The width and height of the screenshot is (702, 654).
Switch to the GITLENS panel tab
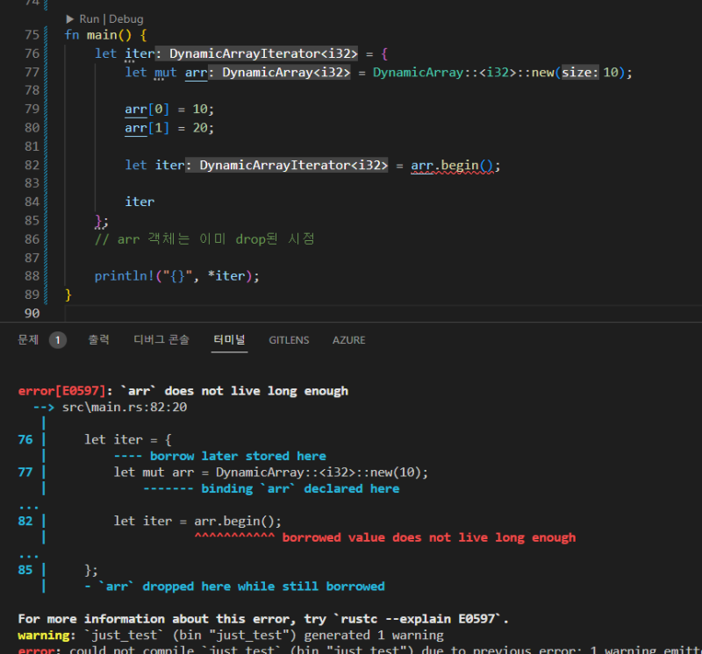point(289,340)
